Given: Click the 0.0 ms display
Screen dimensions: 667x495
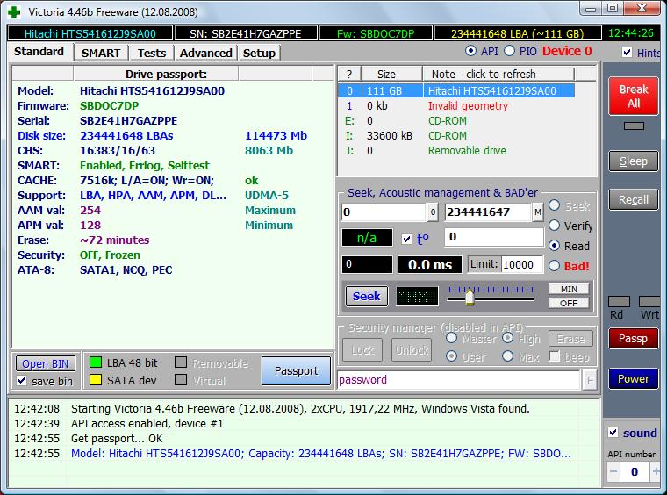Looking at the screenshot, I should (x=430, y=264).
